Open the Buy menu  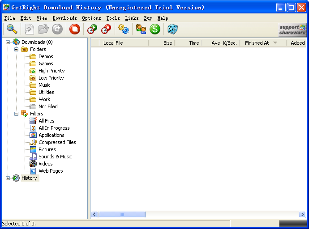point(148,18)
